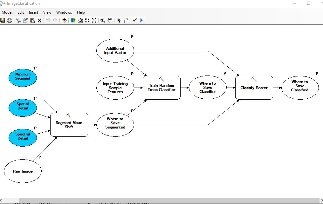Activate the Zoom magnifier tool
The width and height of the screenshot is (323, 204).
pos(103,20)
